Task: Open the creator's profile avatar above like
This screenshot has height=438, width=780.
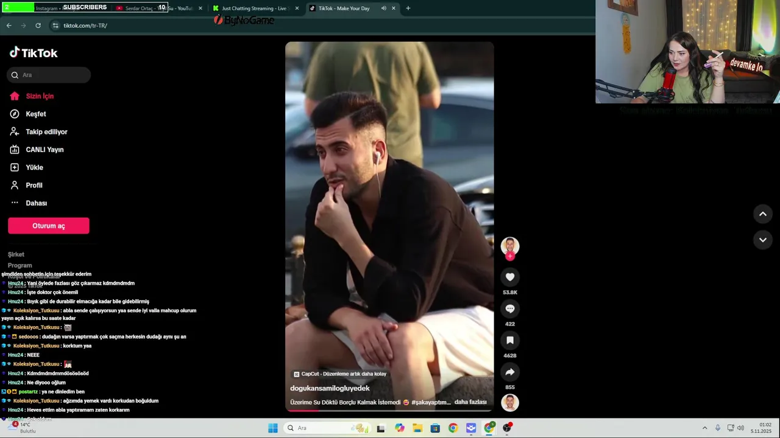Action: pyautogui.click(x=510, y=246)
